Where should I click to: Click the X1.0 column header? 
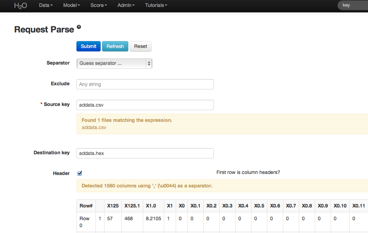click(151, 206)
